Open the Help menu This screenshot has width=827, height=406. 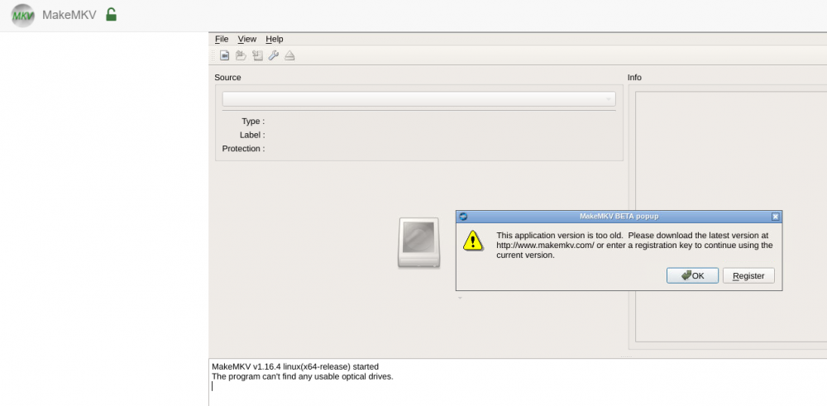click(x=275, y=39)
